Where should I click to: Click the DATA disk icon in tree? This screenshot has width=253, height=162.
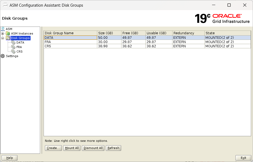13,42
